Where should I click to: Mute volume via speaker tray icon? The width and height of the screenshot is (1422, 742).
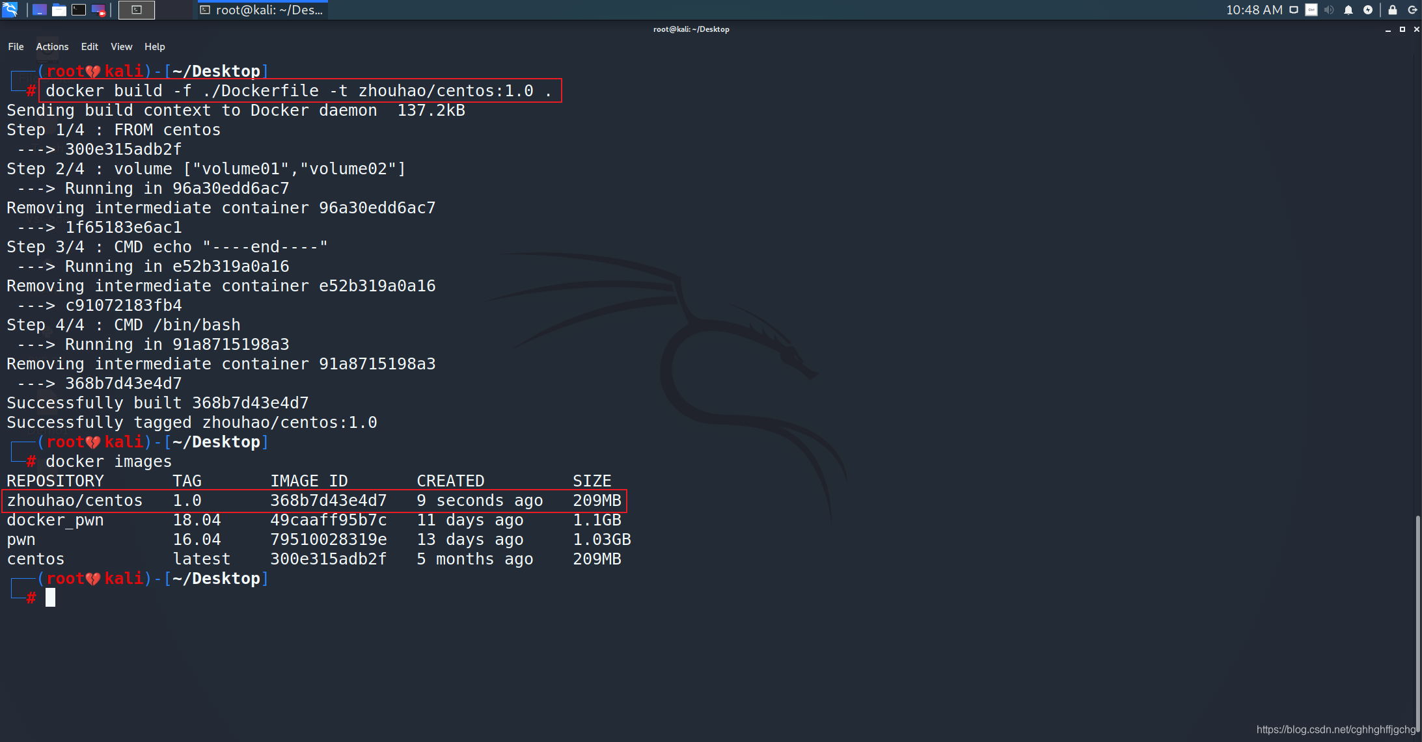tap(1329, 10)
